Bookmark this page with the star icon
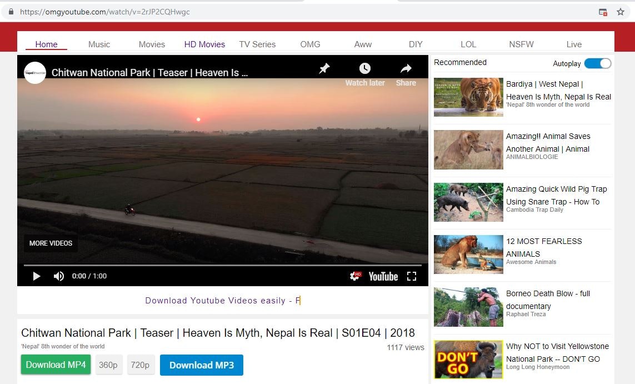Screen dimensions: 635x384 click(621, 11)
